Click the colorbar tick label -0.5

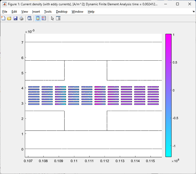tap(175, 118)
